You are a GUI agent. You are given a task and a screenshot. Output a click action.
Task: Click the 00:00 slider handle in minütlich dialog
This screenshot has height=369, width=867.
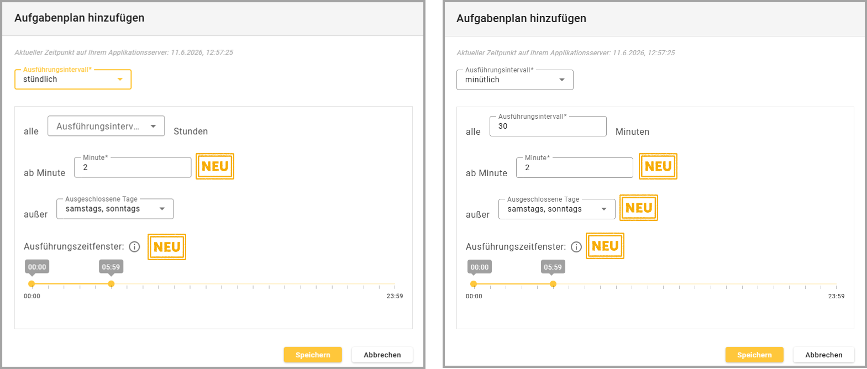[474, 284]
